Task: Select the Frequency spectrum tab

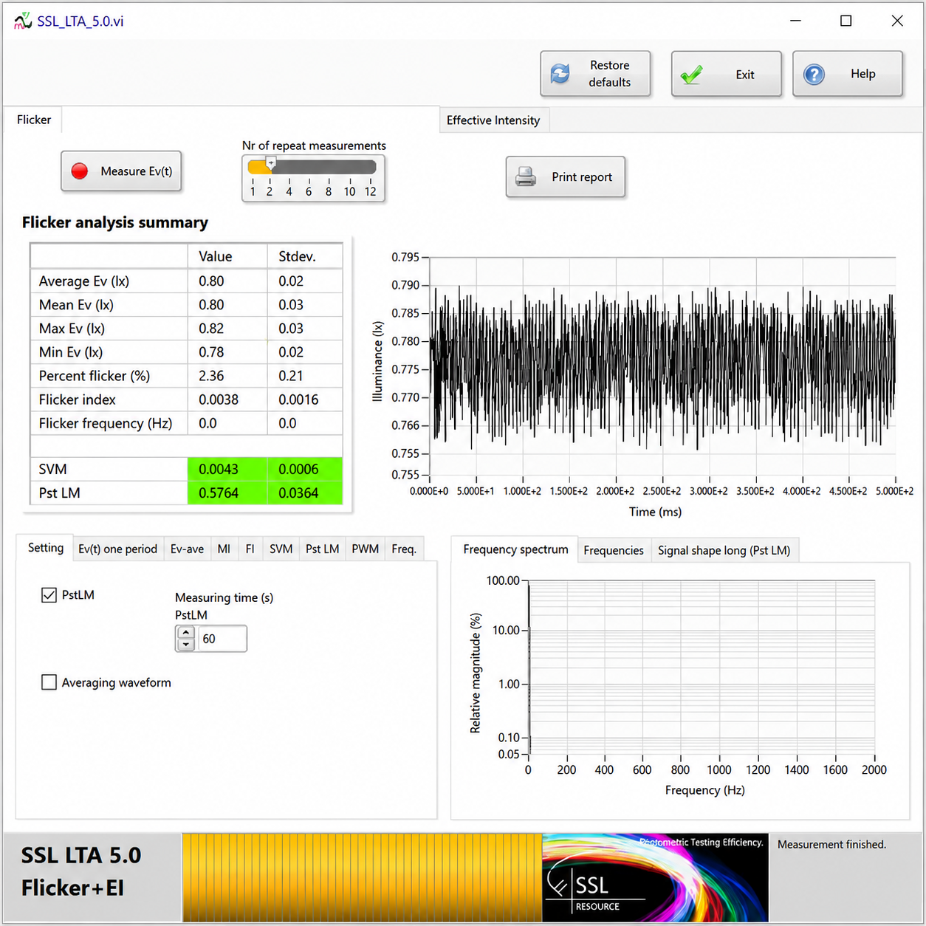Action: tap(515, 549)
